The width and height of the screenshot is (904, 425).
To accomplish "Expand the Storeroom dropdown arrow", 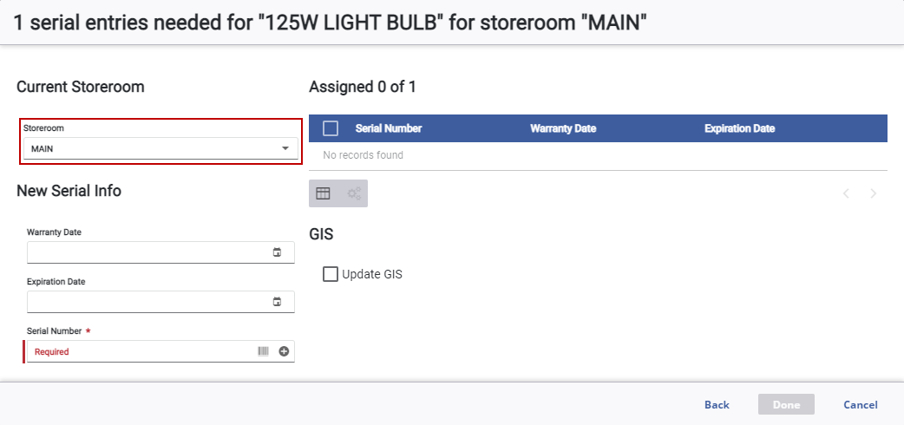I will (285, 148).
